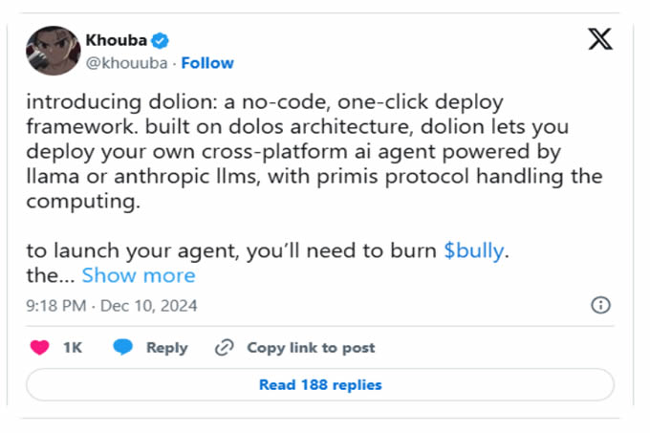Click the blue verified badge
The image size is (650, 433).
tap(162, 41)
